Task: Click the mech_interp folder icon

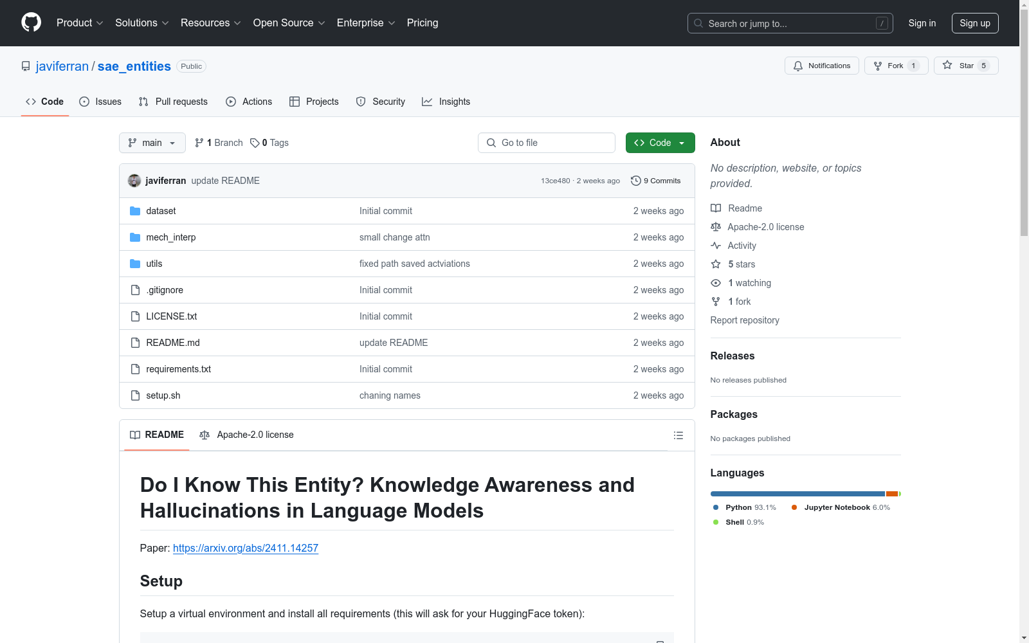Action: tap(135, 237)
